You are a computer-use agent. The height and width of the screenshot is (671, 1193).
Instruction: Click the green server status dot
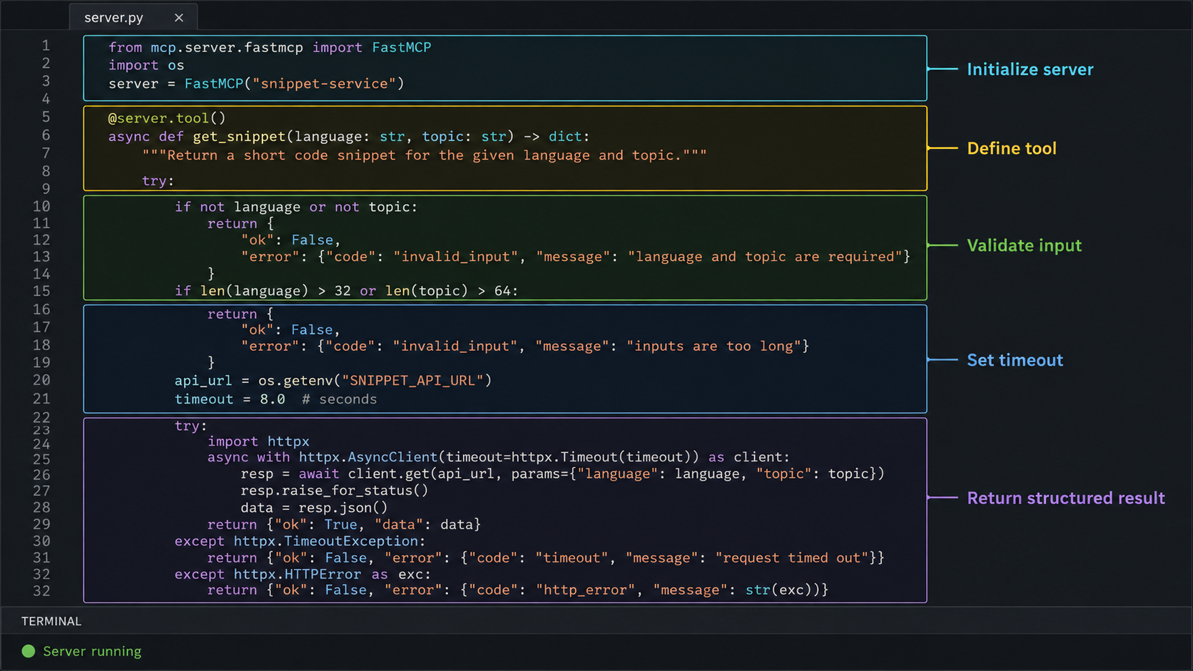(29, 651)
